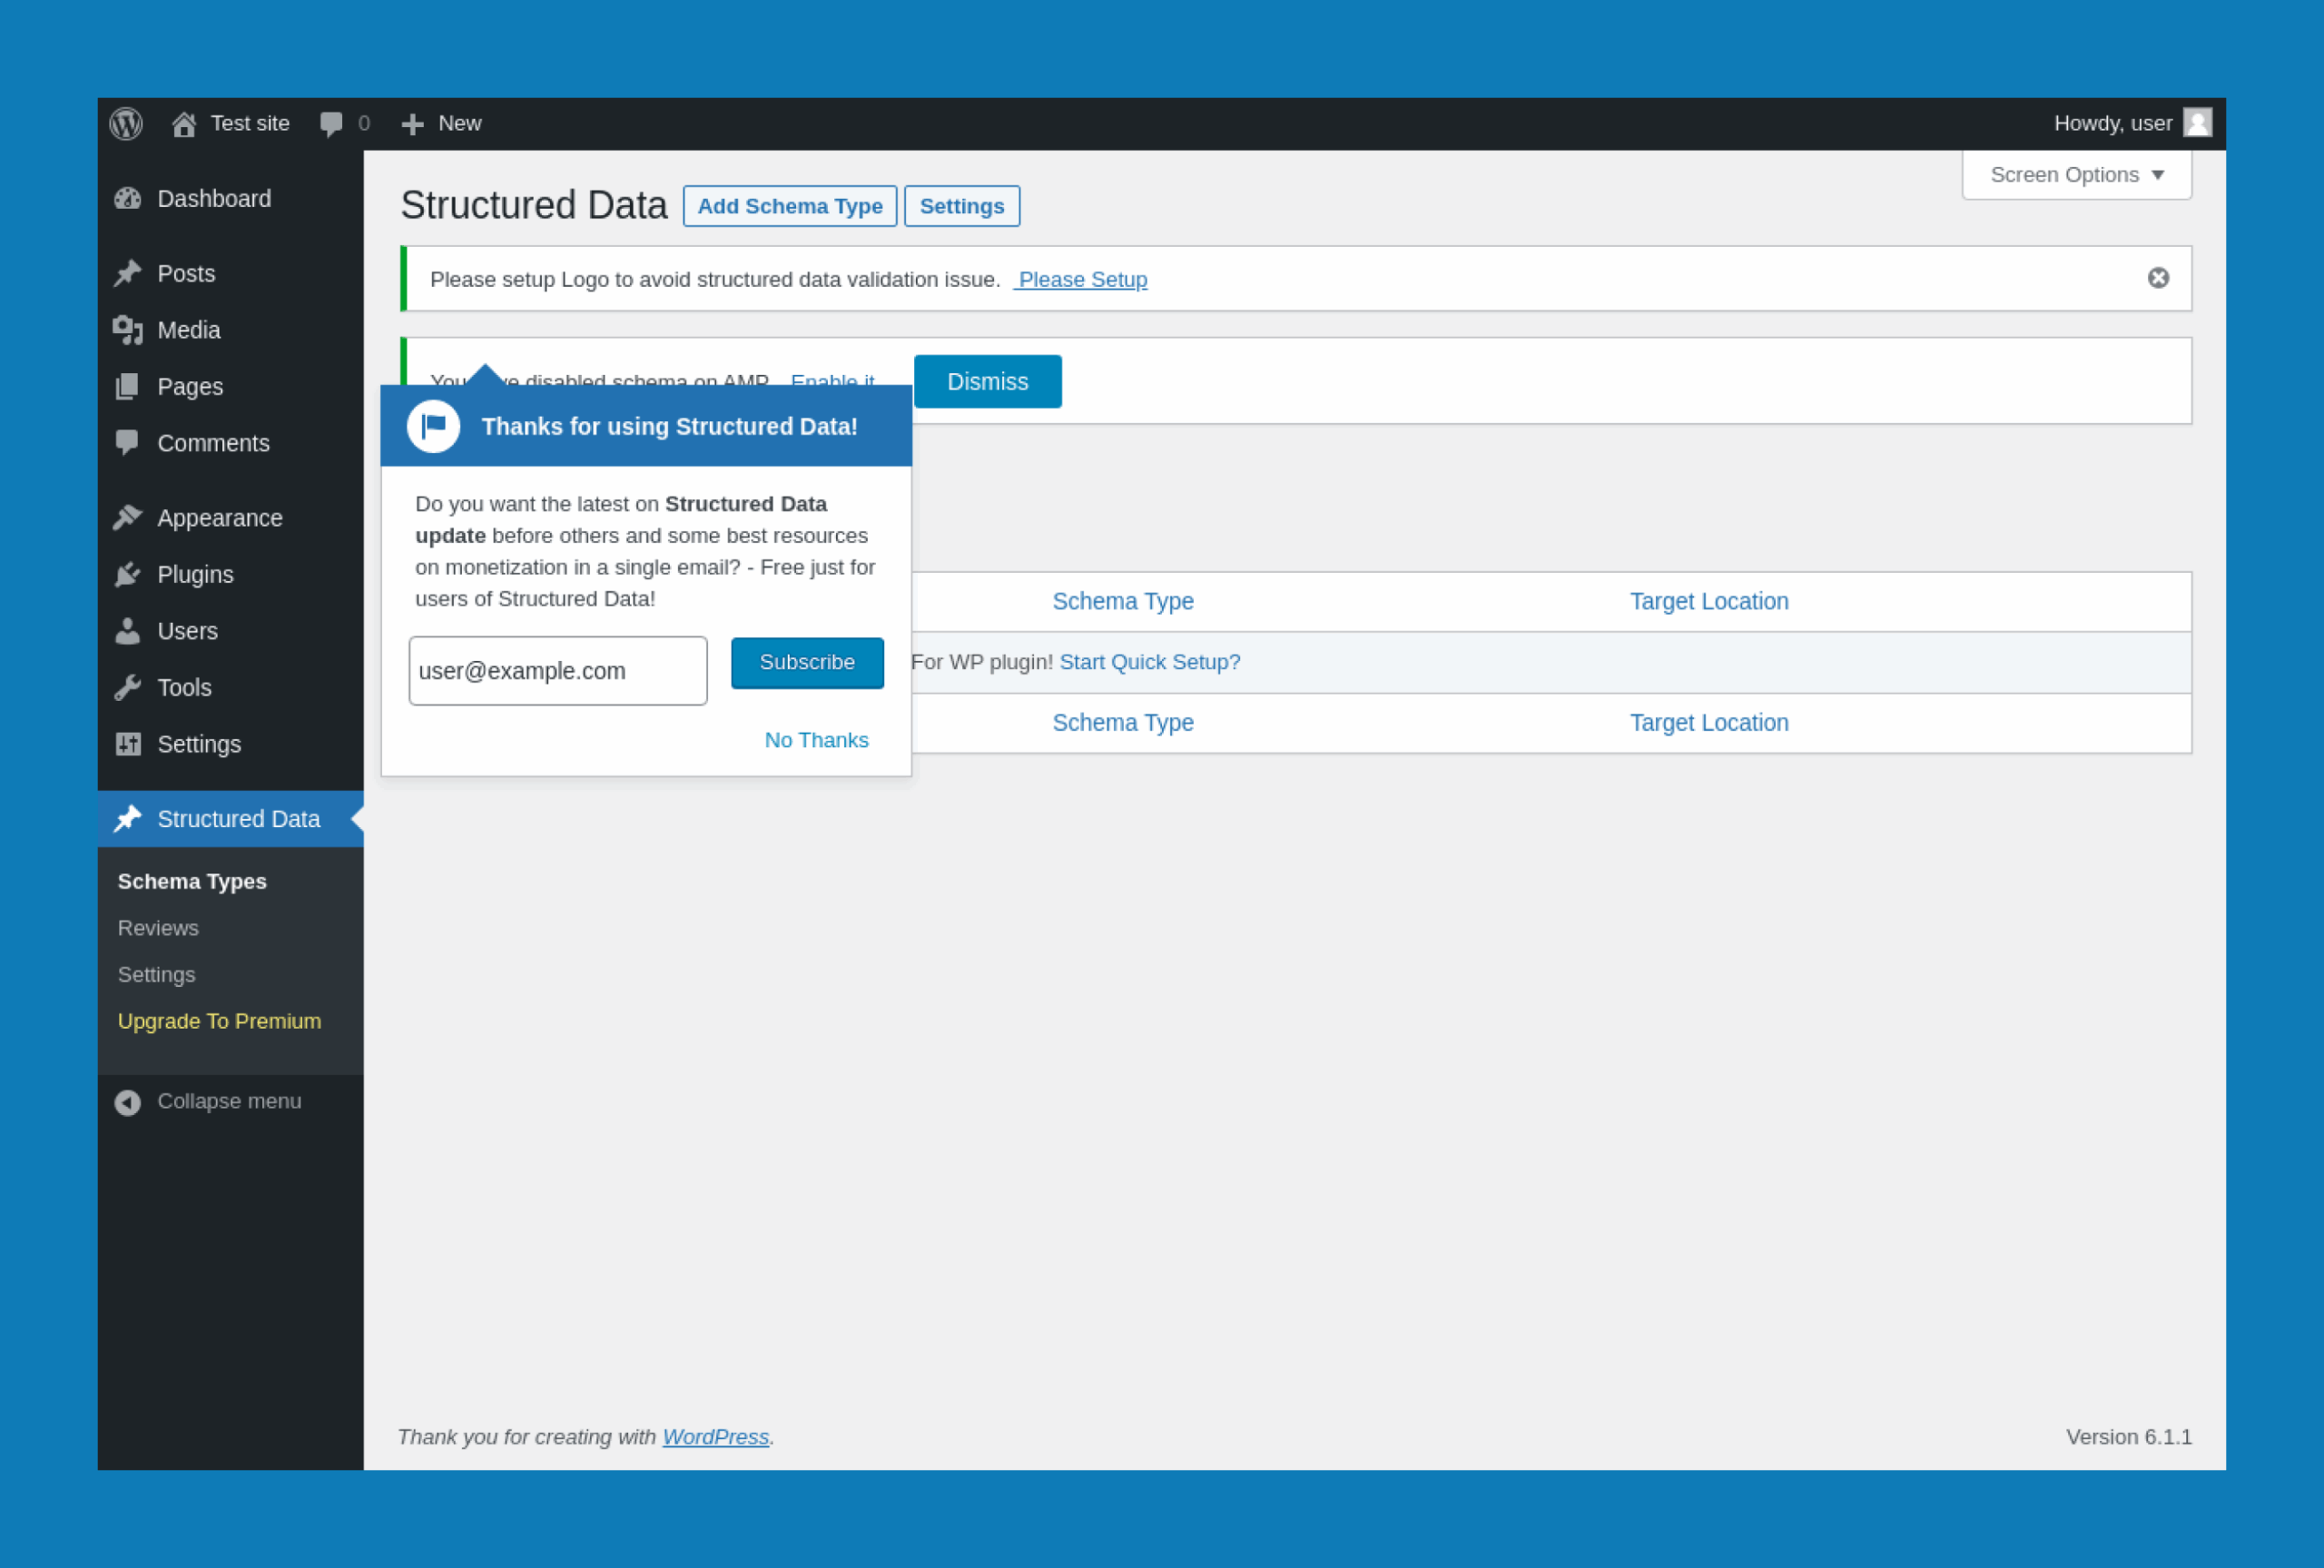Open the Schema Types submenu item
Image resolution: width=2324 pixels, height=1568 pixels.
click(x=192, y=881)
